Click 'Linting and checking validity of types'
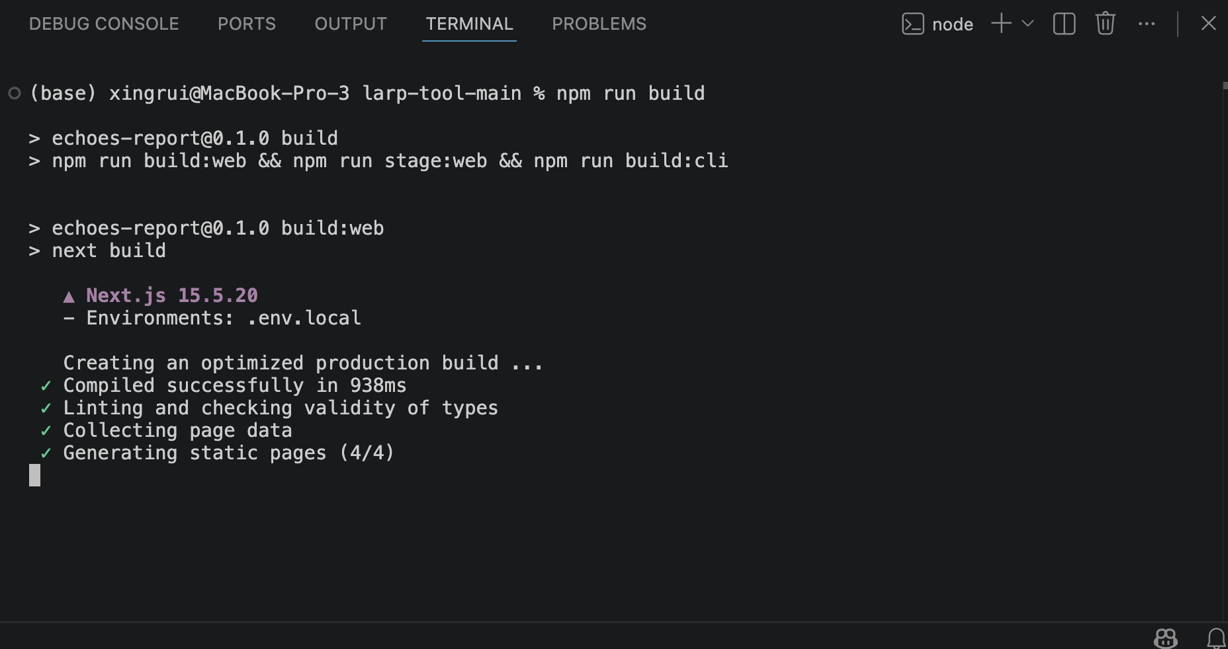 (269, 408)
